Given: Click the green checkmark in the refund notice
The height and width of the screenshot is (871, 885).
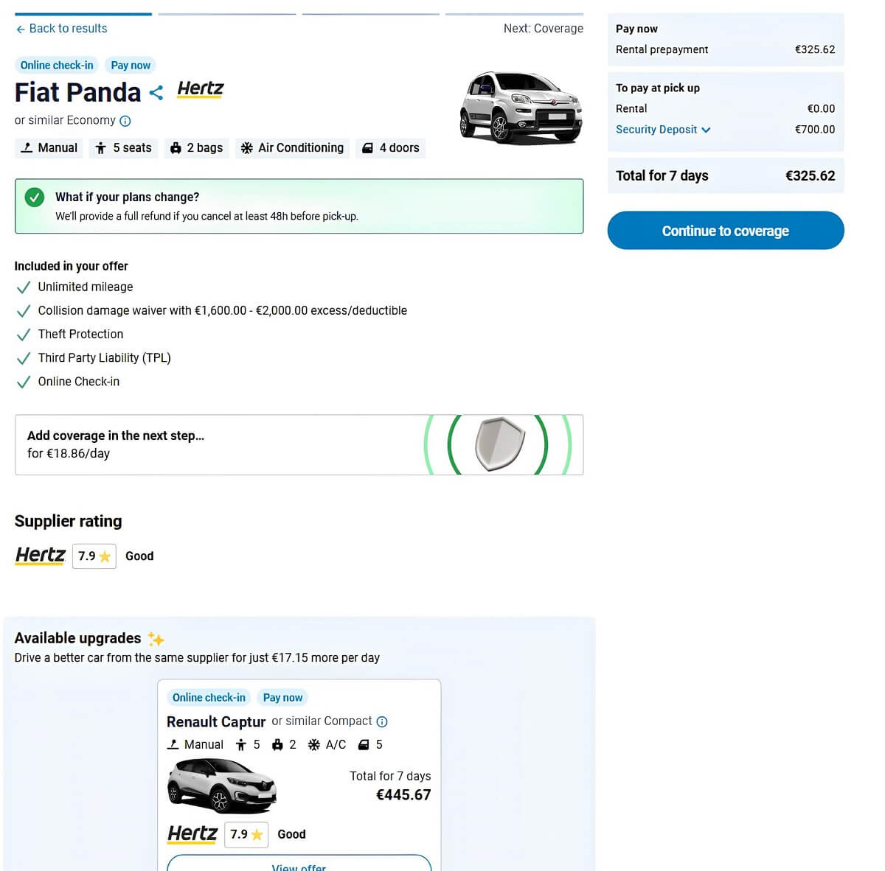Looking at the screenshot, I should (x=35, y=197).
